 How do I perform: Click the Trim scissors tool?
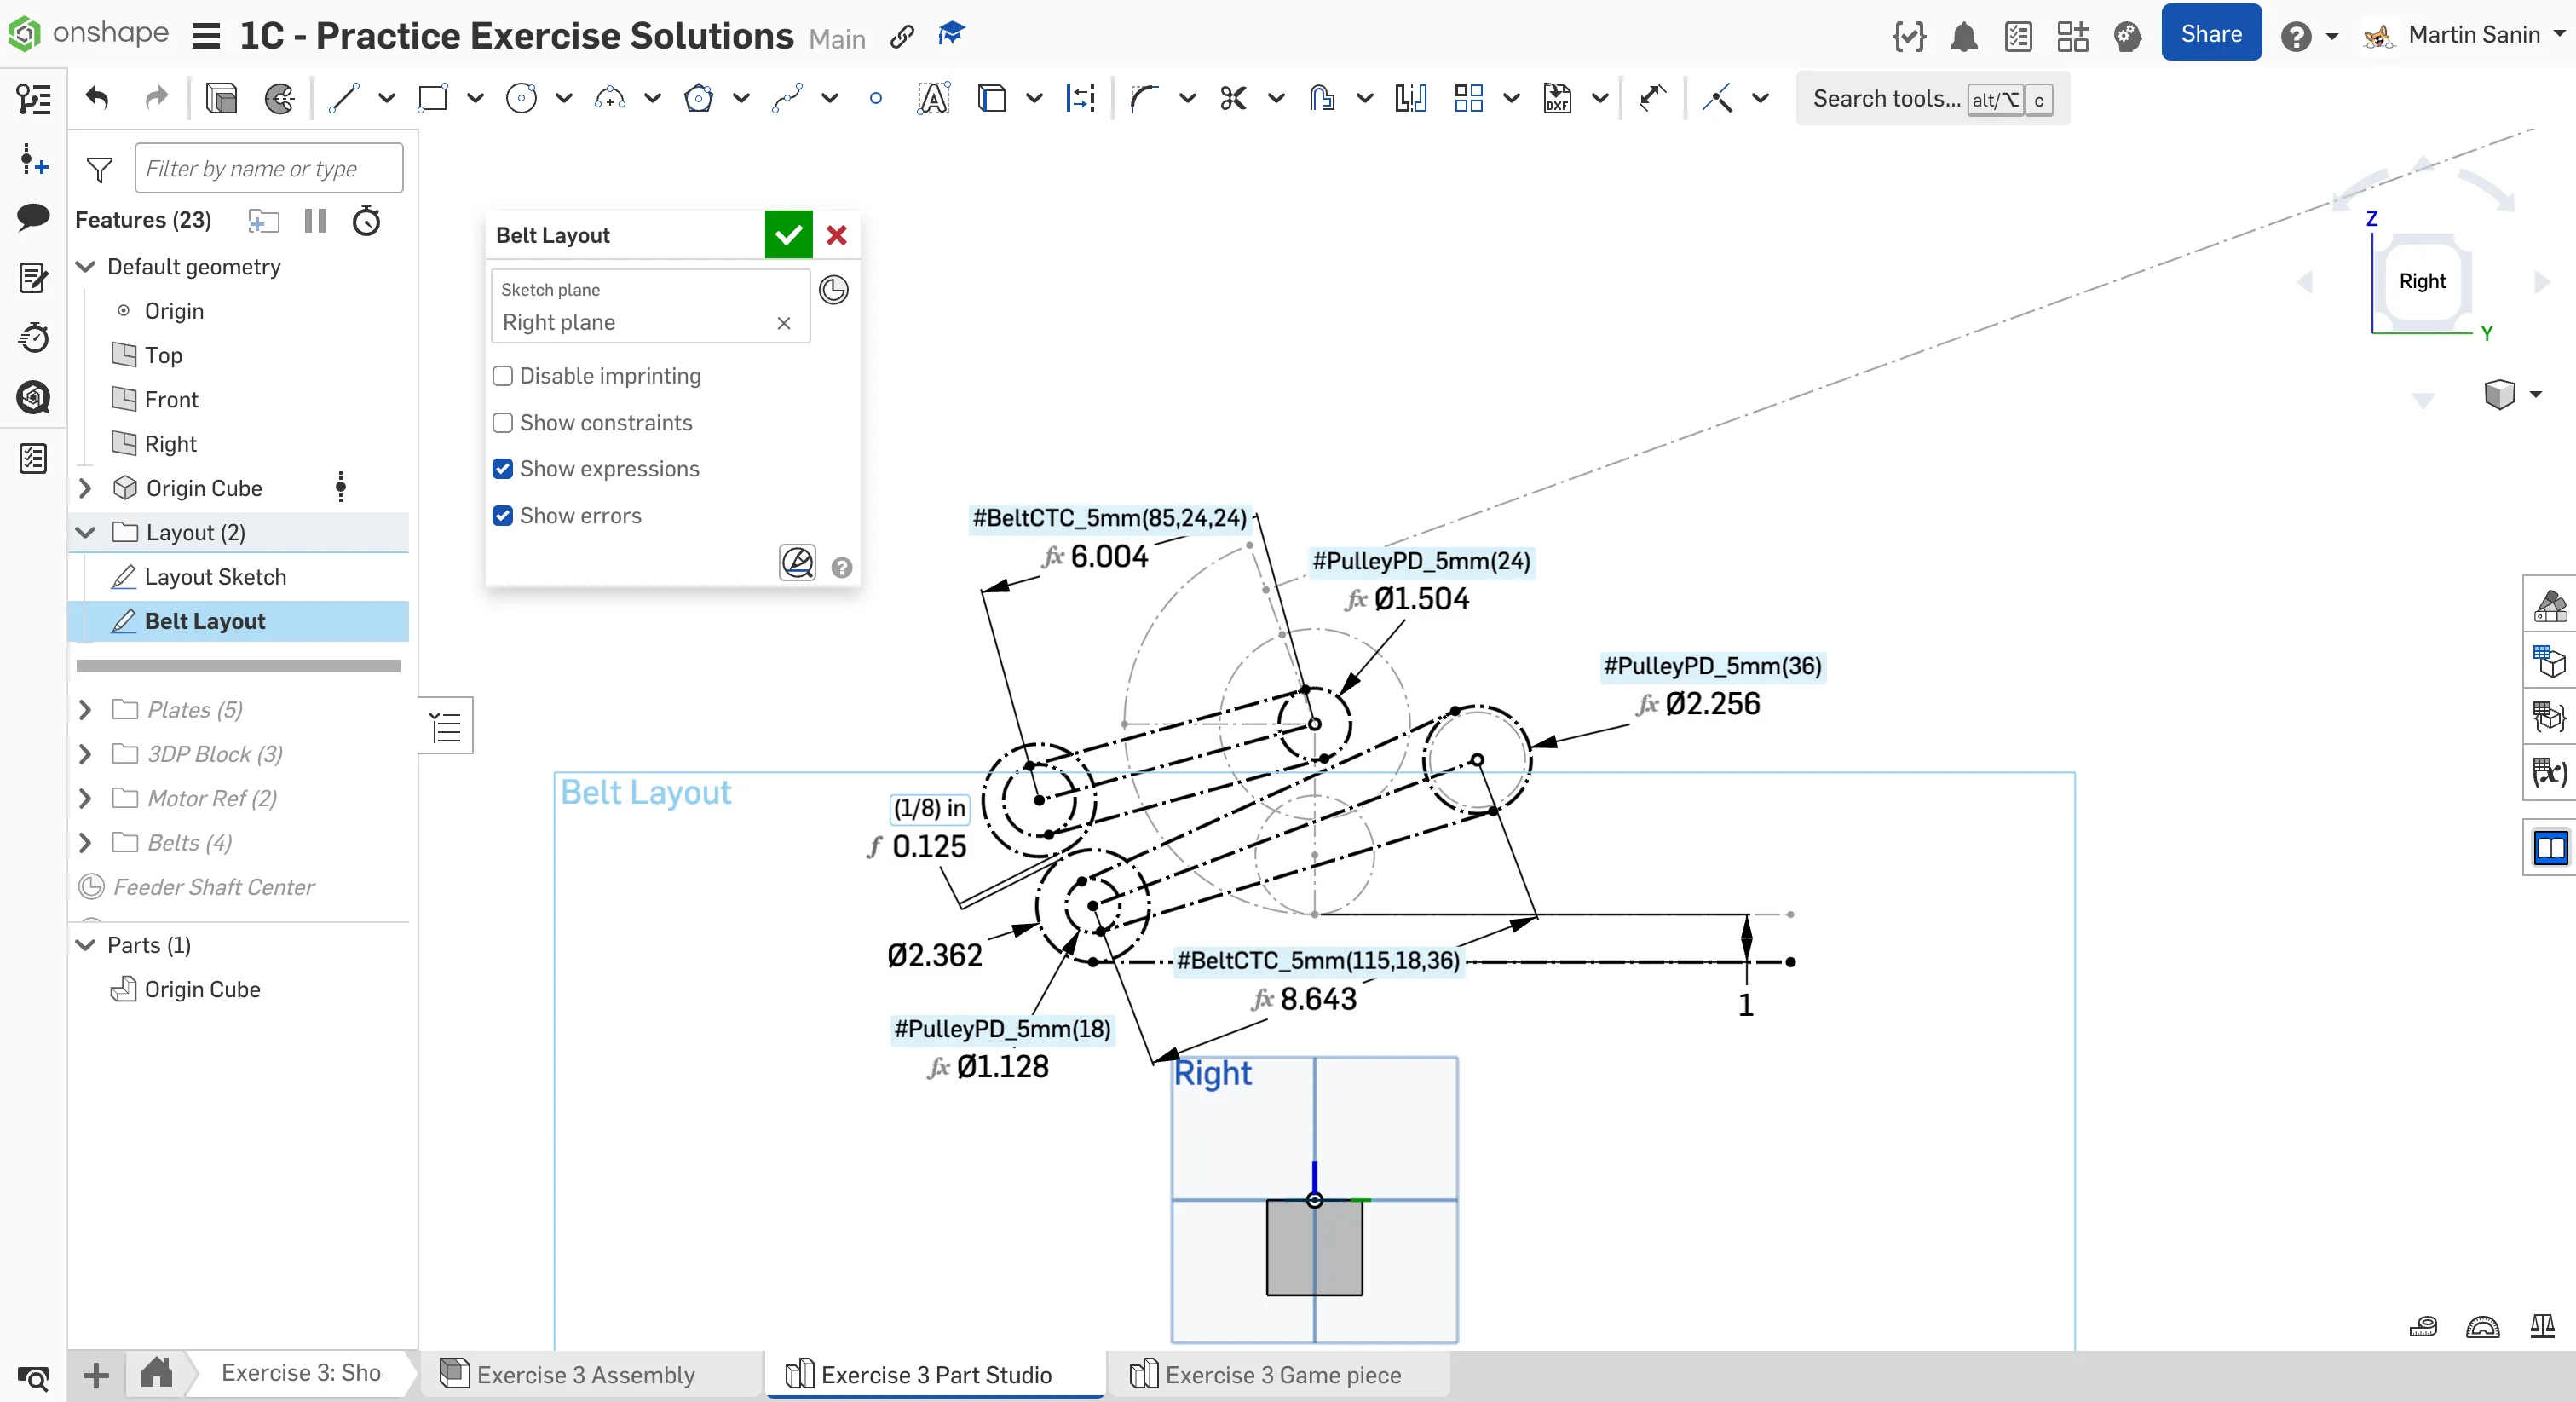1232,98
